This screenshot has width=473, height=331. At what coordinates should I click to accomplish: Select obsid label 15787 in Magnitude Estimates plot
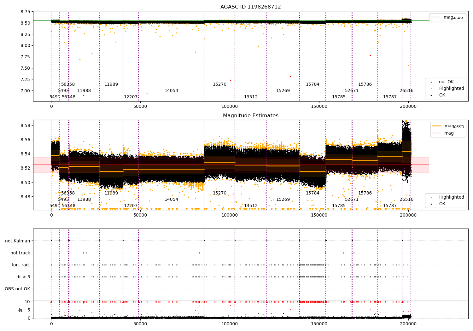point(390,206)
